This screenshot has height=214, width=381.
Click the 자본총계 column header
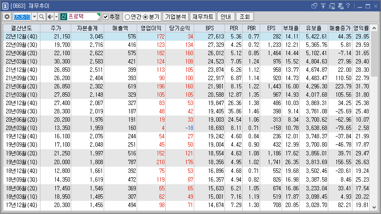tap(87, 28)
